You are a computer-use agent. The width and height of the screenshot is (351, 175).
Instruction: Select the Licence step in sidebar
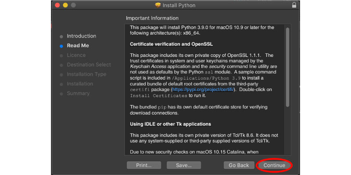point(76,55)
